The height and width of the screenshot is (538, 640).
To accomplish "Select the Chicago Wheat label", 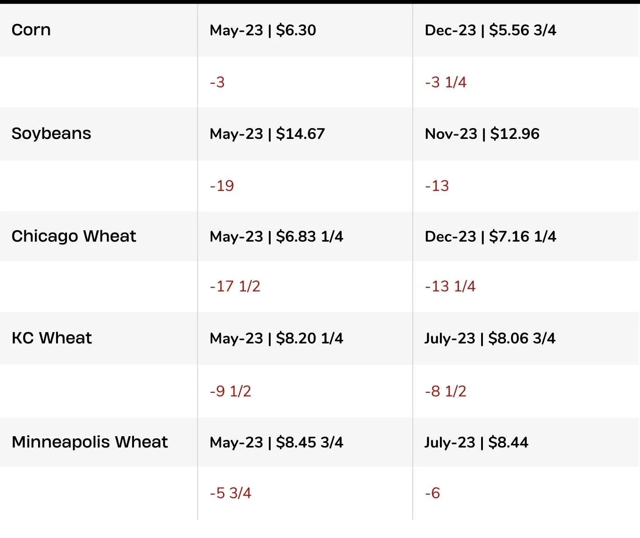I will point(74,237).
